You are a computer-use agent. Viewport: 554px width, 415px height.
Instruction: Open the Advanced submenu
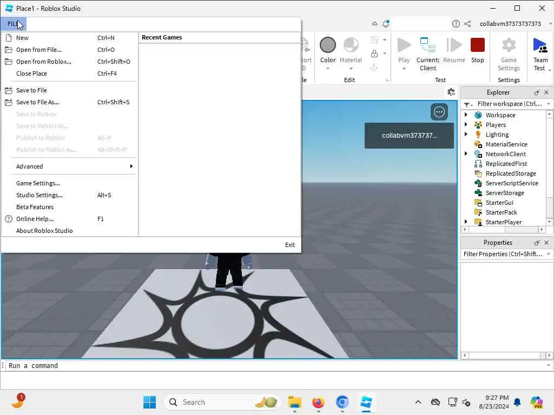70,166
